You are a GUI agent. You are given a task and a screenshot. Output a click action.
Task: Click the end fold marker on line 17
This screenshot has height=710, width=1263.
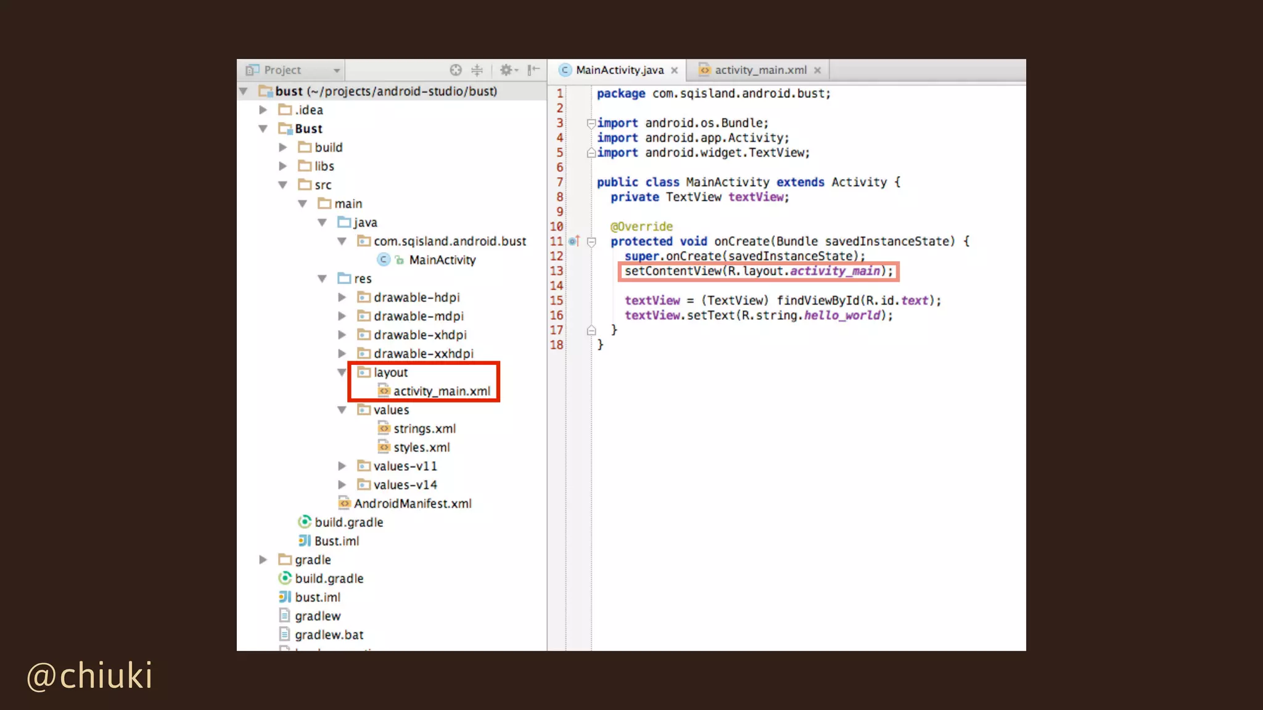pyautogui.click(x=591, y=330)
